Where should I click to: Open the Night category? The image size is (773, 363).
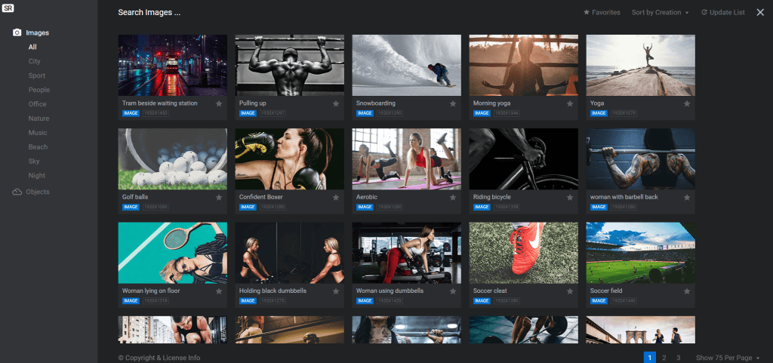click(37, 175)
